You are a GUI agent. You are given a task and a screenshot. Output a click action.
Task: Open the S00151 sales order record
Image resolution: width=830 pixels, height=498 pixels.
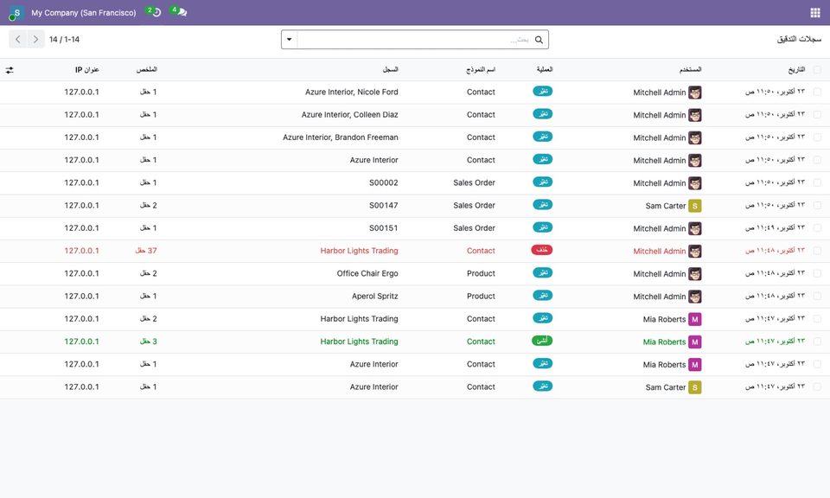[x=384, y=228]
